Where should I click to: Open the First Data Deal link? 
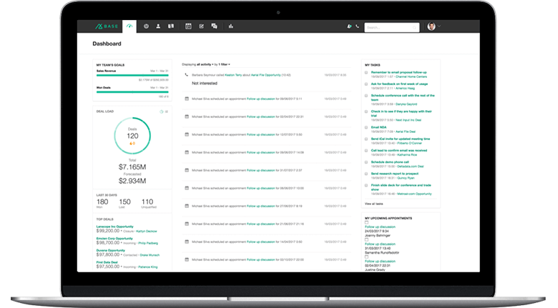tap(107, 262)
